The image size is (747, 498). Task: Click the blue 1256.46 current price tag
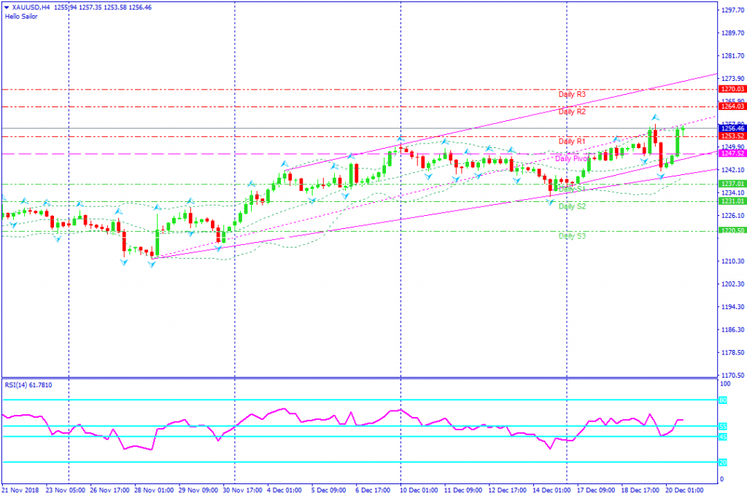click(732, 128)
